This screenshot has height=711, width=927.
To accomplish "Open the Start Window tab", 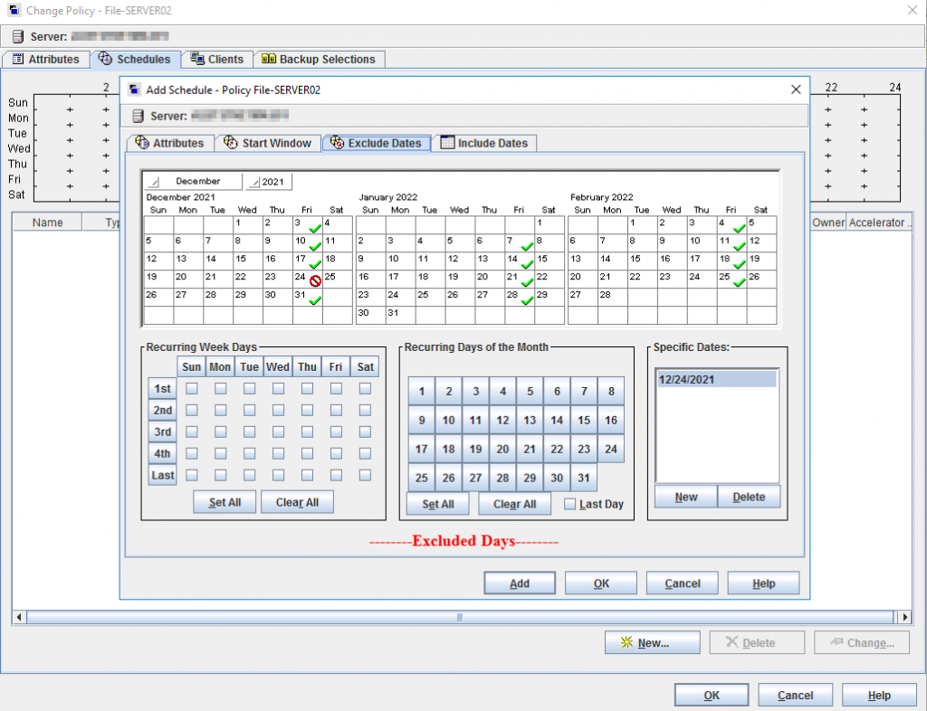I will 268,143.
